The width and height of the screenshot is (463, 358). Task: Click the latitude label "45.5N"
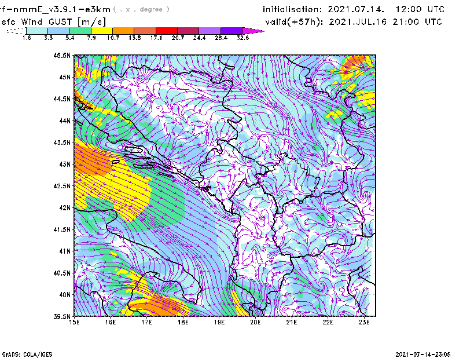click(62, 55)
